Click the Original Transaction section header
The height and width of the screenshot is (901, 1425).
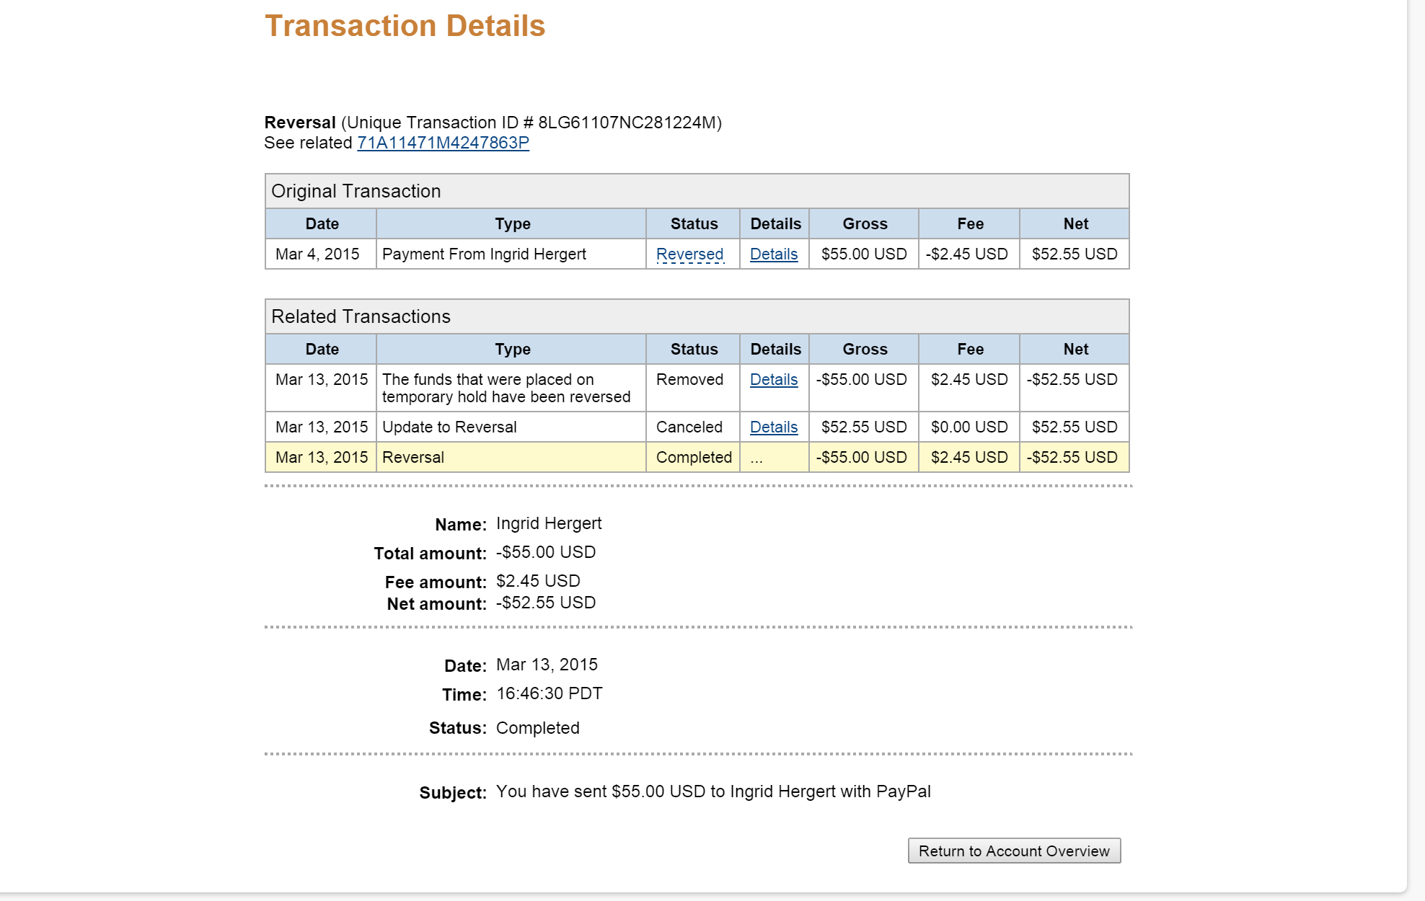697,191
